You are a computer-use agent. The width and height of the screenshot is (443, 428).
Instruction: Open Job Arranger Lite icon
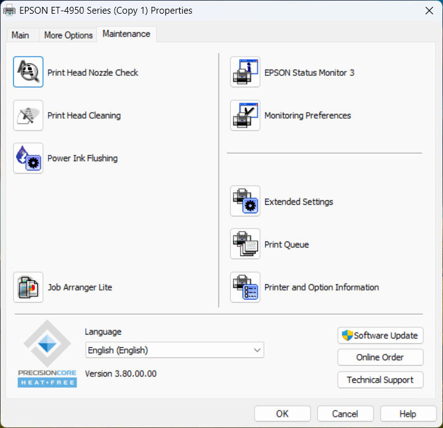(28, 287)
